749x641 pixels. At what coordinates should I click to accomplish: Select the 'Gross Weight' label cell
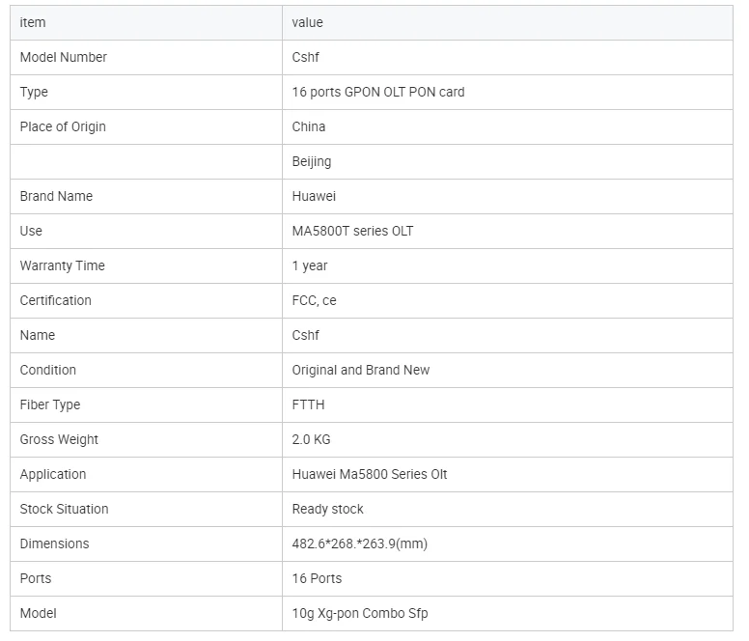[60, 439]
